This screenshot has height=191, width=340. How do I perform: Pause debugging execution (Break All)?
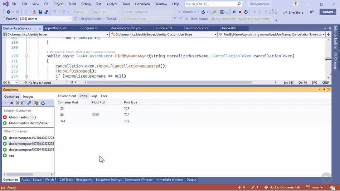click(x=234, y=12)
